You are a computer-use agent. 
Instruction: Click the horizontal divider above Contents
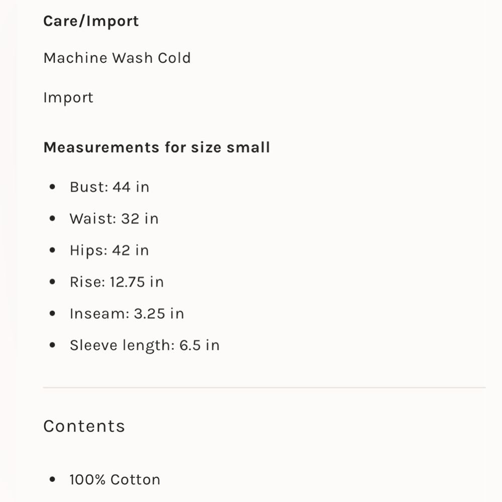265,388
